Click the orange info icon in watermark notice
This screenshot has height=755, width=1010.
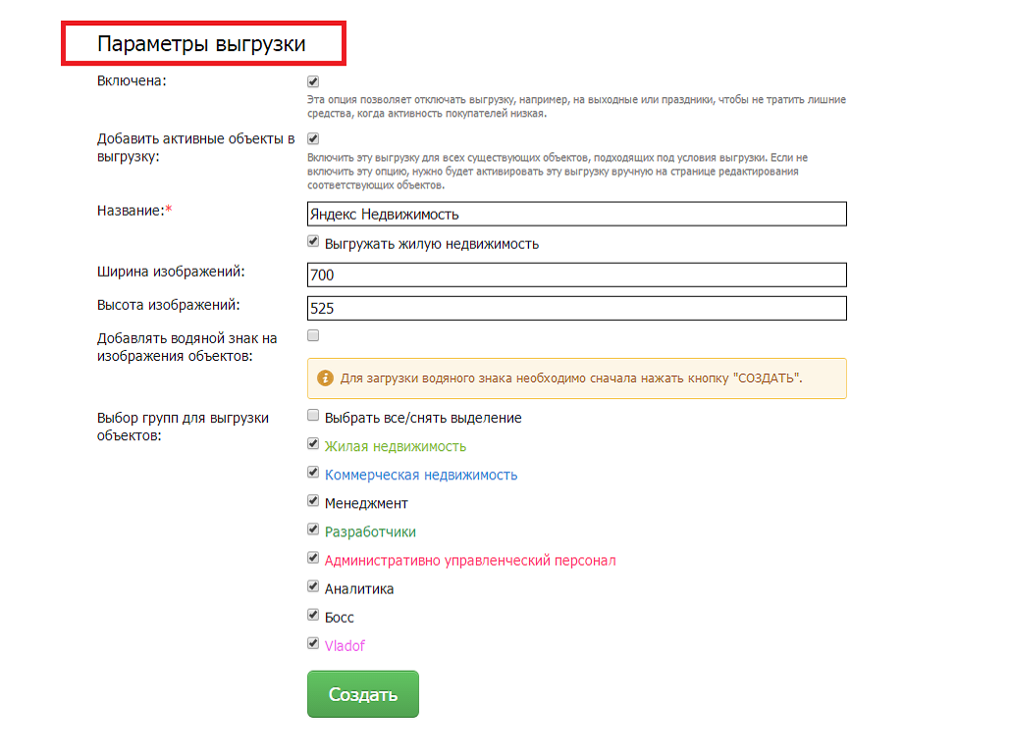point(325,377)
